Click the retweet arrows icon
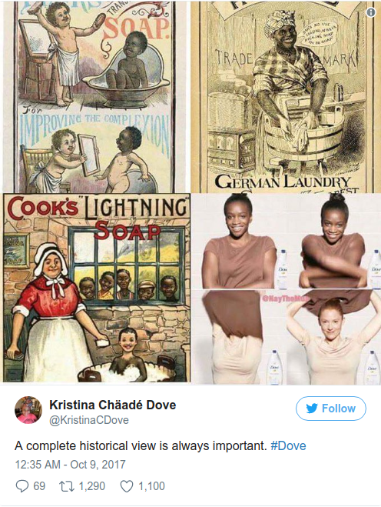The image size is (381, 507). (67, 486)
